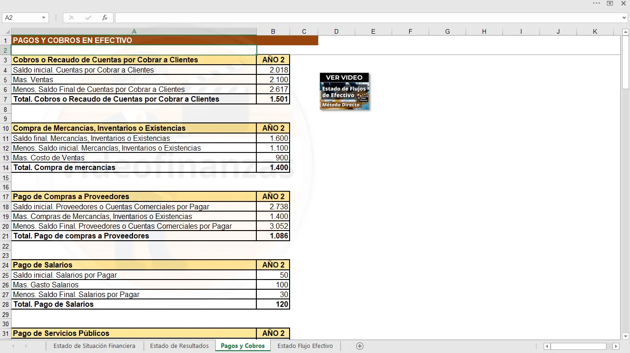Open the VER VIDEO thumbnail image
The width and height of the screenshot is (630, 353).
point(345,91)
